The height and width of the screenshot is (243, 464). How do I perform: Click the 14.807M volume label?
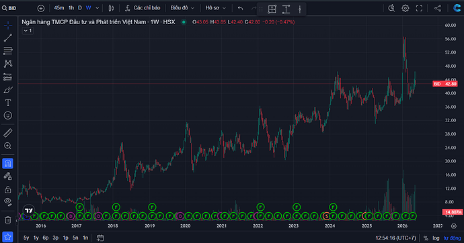coord(453,212)
